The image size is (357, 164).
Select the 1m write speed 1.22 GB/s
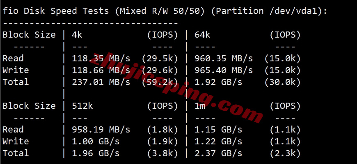click(x=218, y=142)
